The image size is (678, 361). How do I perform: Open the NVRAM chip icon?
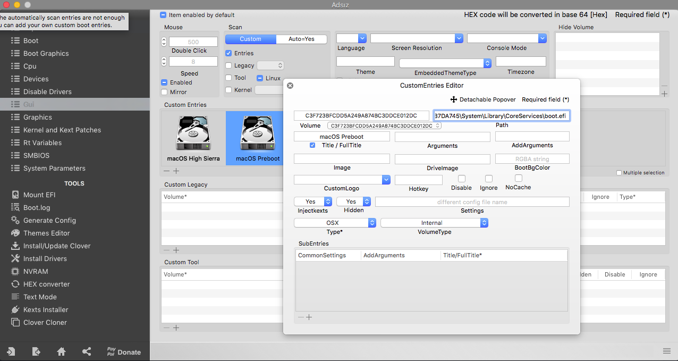pos(15,271)
